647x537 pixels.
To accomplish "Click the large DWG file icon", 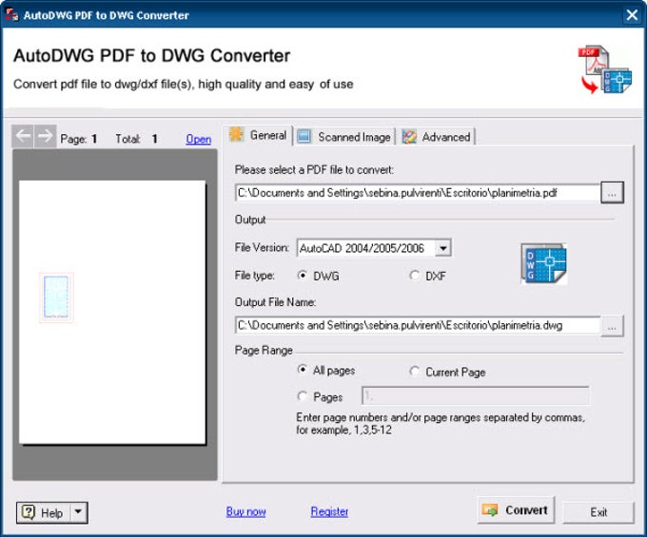I will [544, 263].
